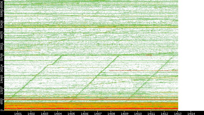The width and height of the screenshot is (204, 115).
Task: Click the 65536 vertical axis label
Action: point(2,4)
